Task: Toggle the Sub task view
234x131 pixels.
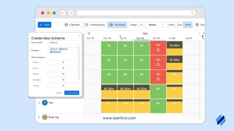Action: click(x=180, y=25)
